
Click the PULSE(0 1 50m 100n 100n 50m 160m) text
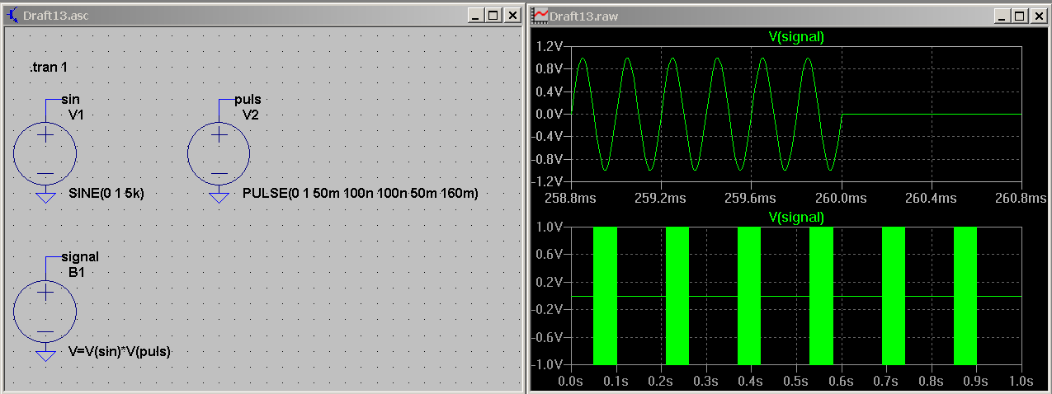(x=361, y=194)
